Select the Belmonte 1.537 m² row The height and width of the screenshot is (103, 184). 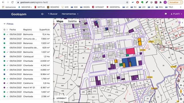point(27,52)
